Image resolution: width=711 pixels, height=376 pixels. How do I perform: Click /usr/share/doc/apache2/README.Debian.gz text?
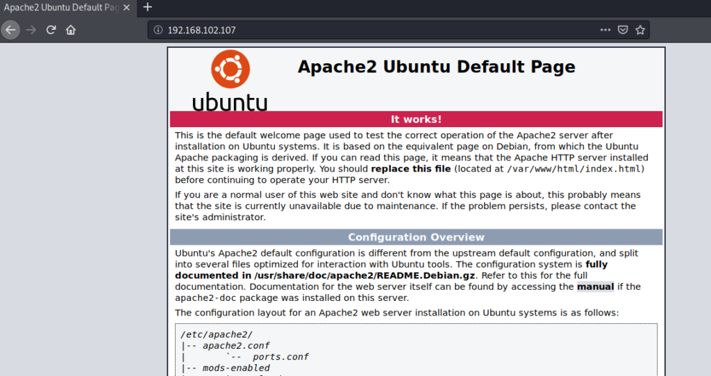(x=365, y=276)
